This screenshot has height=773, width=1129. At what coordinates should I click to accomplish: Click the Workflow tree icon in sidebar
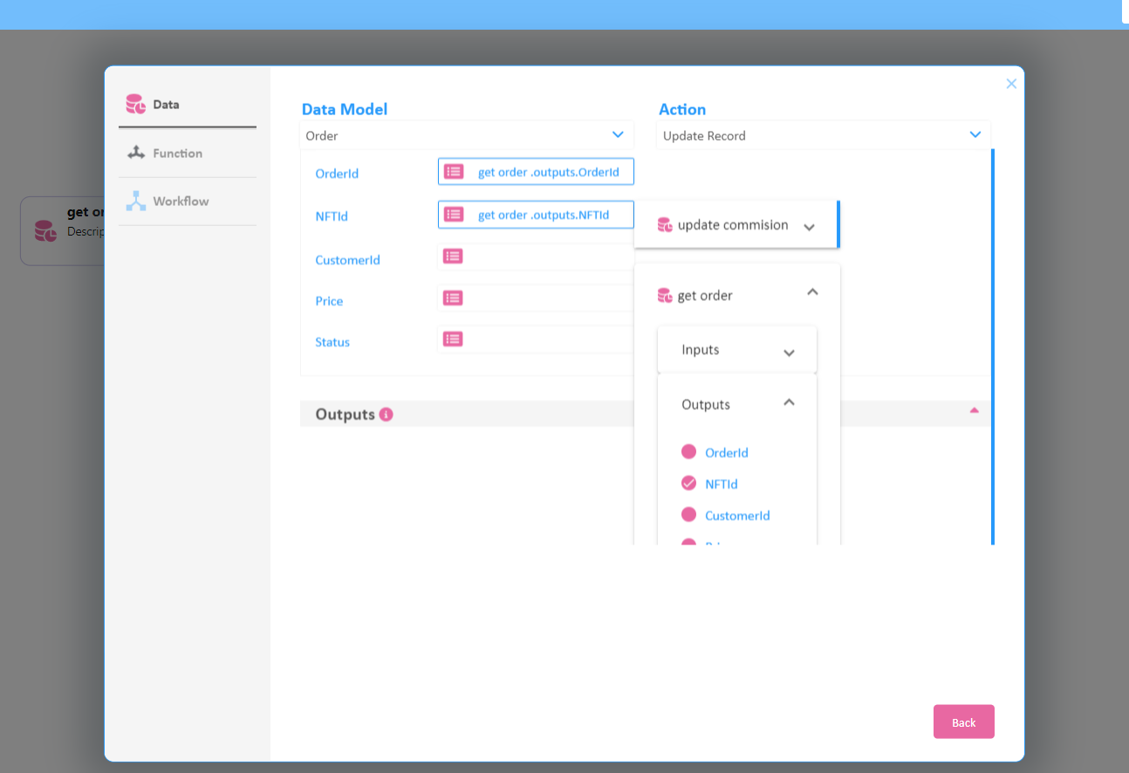pos(135,201)
